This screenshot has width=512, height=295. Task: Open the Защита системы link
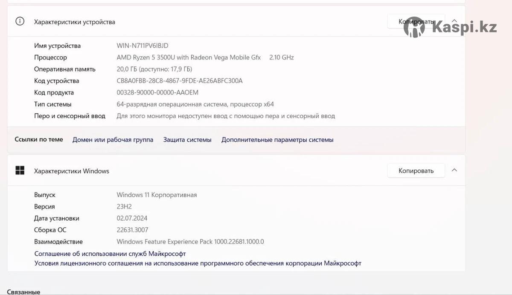point(187,140)
